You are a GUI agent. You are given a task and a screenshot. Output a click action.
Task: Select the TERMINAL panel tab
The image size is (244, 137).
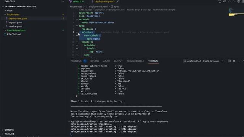pos(153,61)
